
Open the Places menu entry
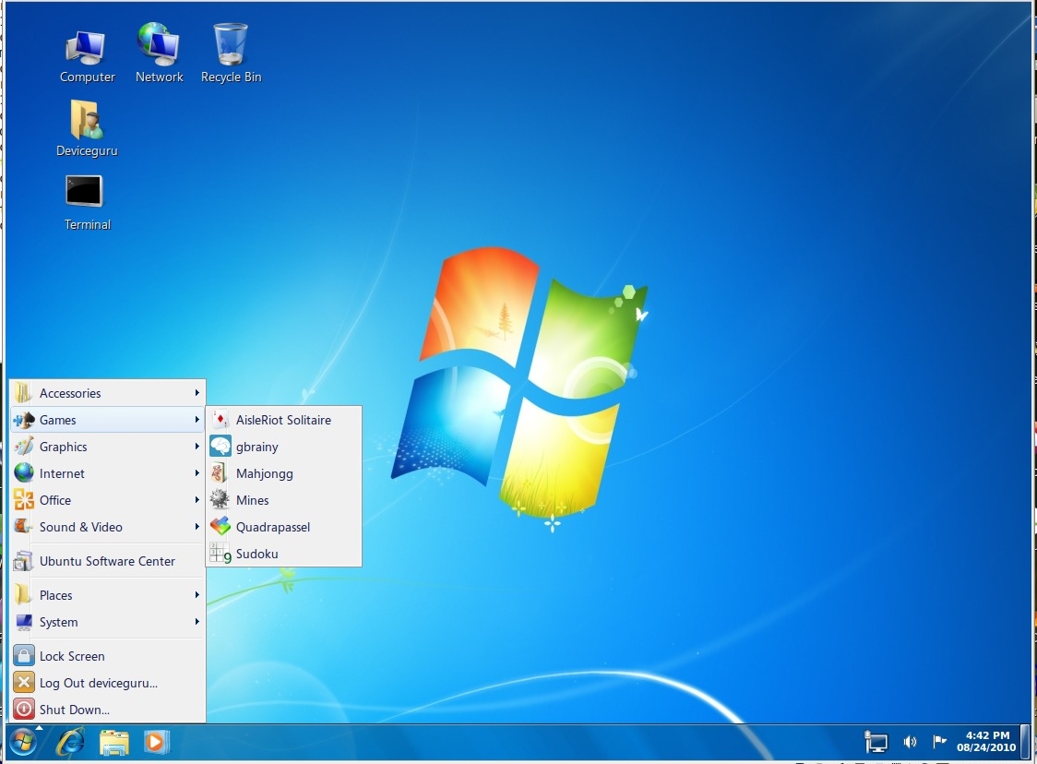(x=107, y=594)
